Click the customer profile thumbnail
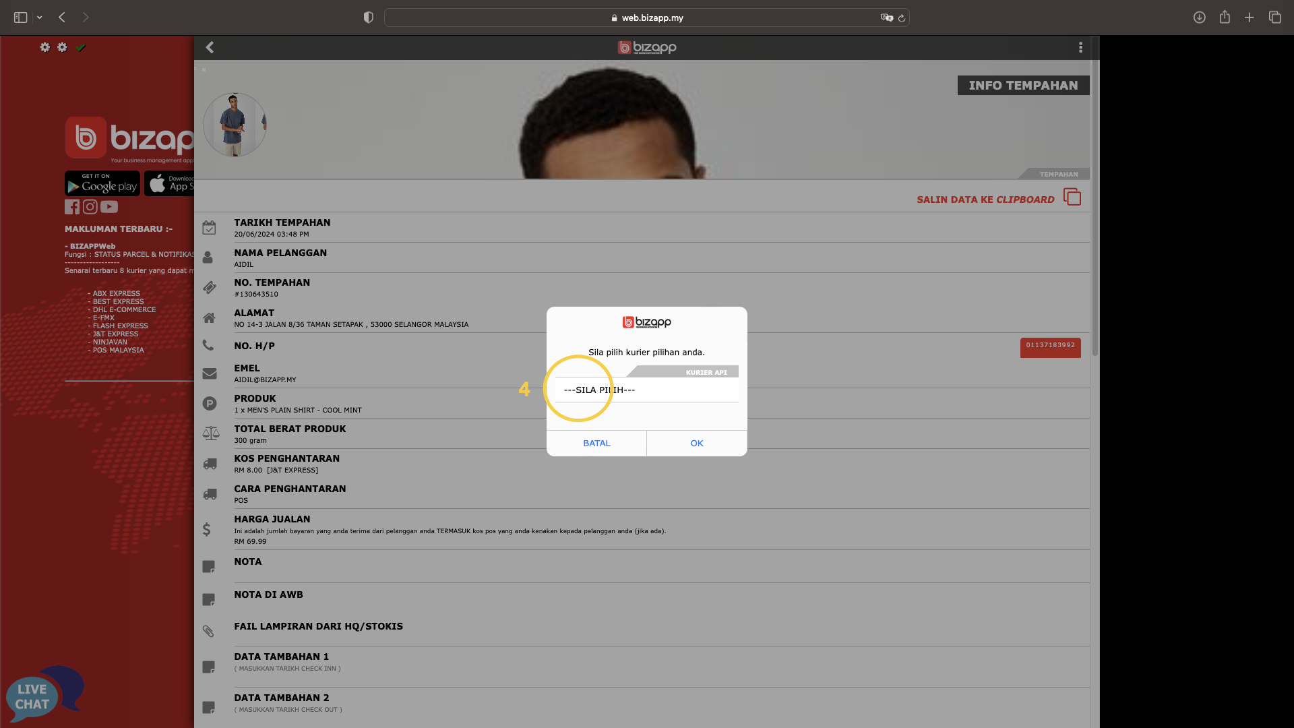This screenshot has height=728, width=1294. pyautogui.click(x=235, y=125)
